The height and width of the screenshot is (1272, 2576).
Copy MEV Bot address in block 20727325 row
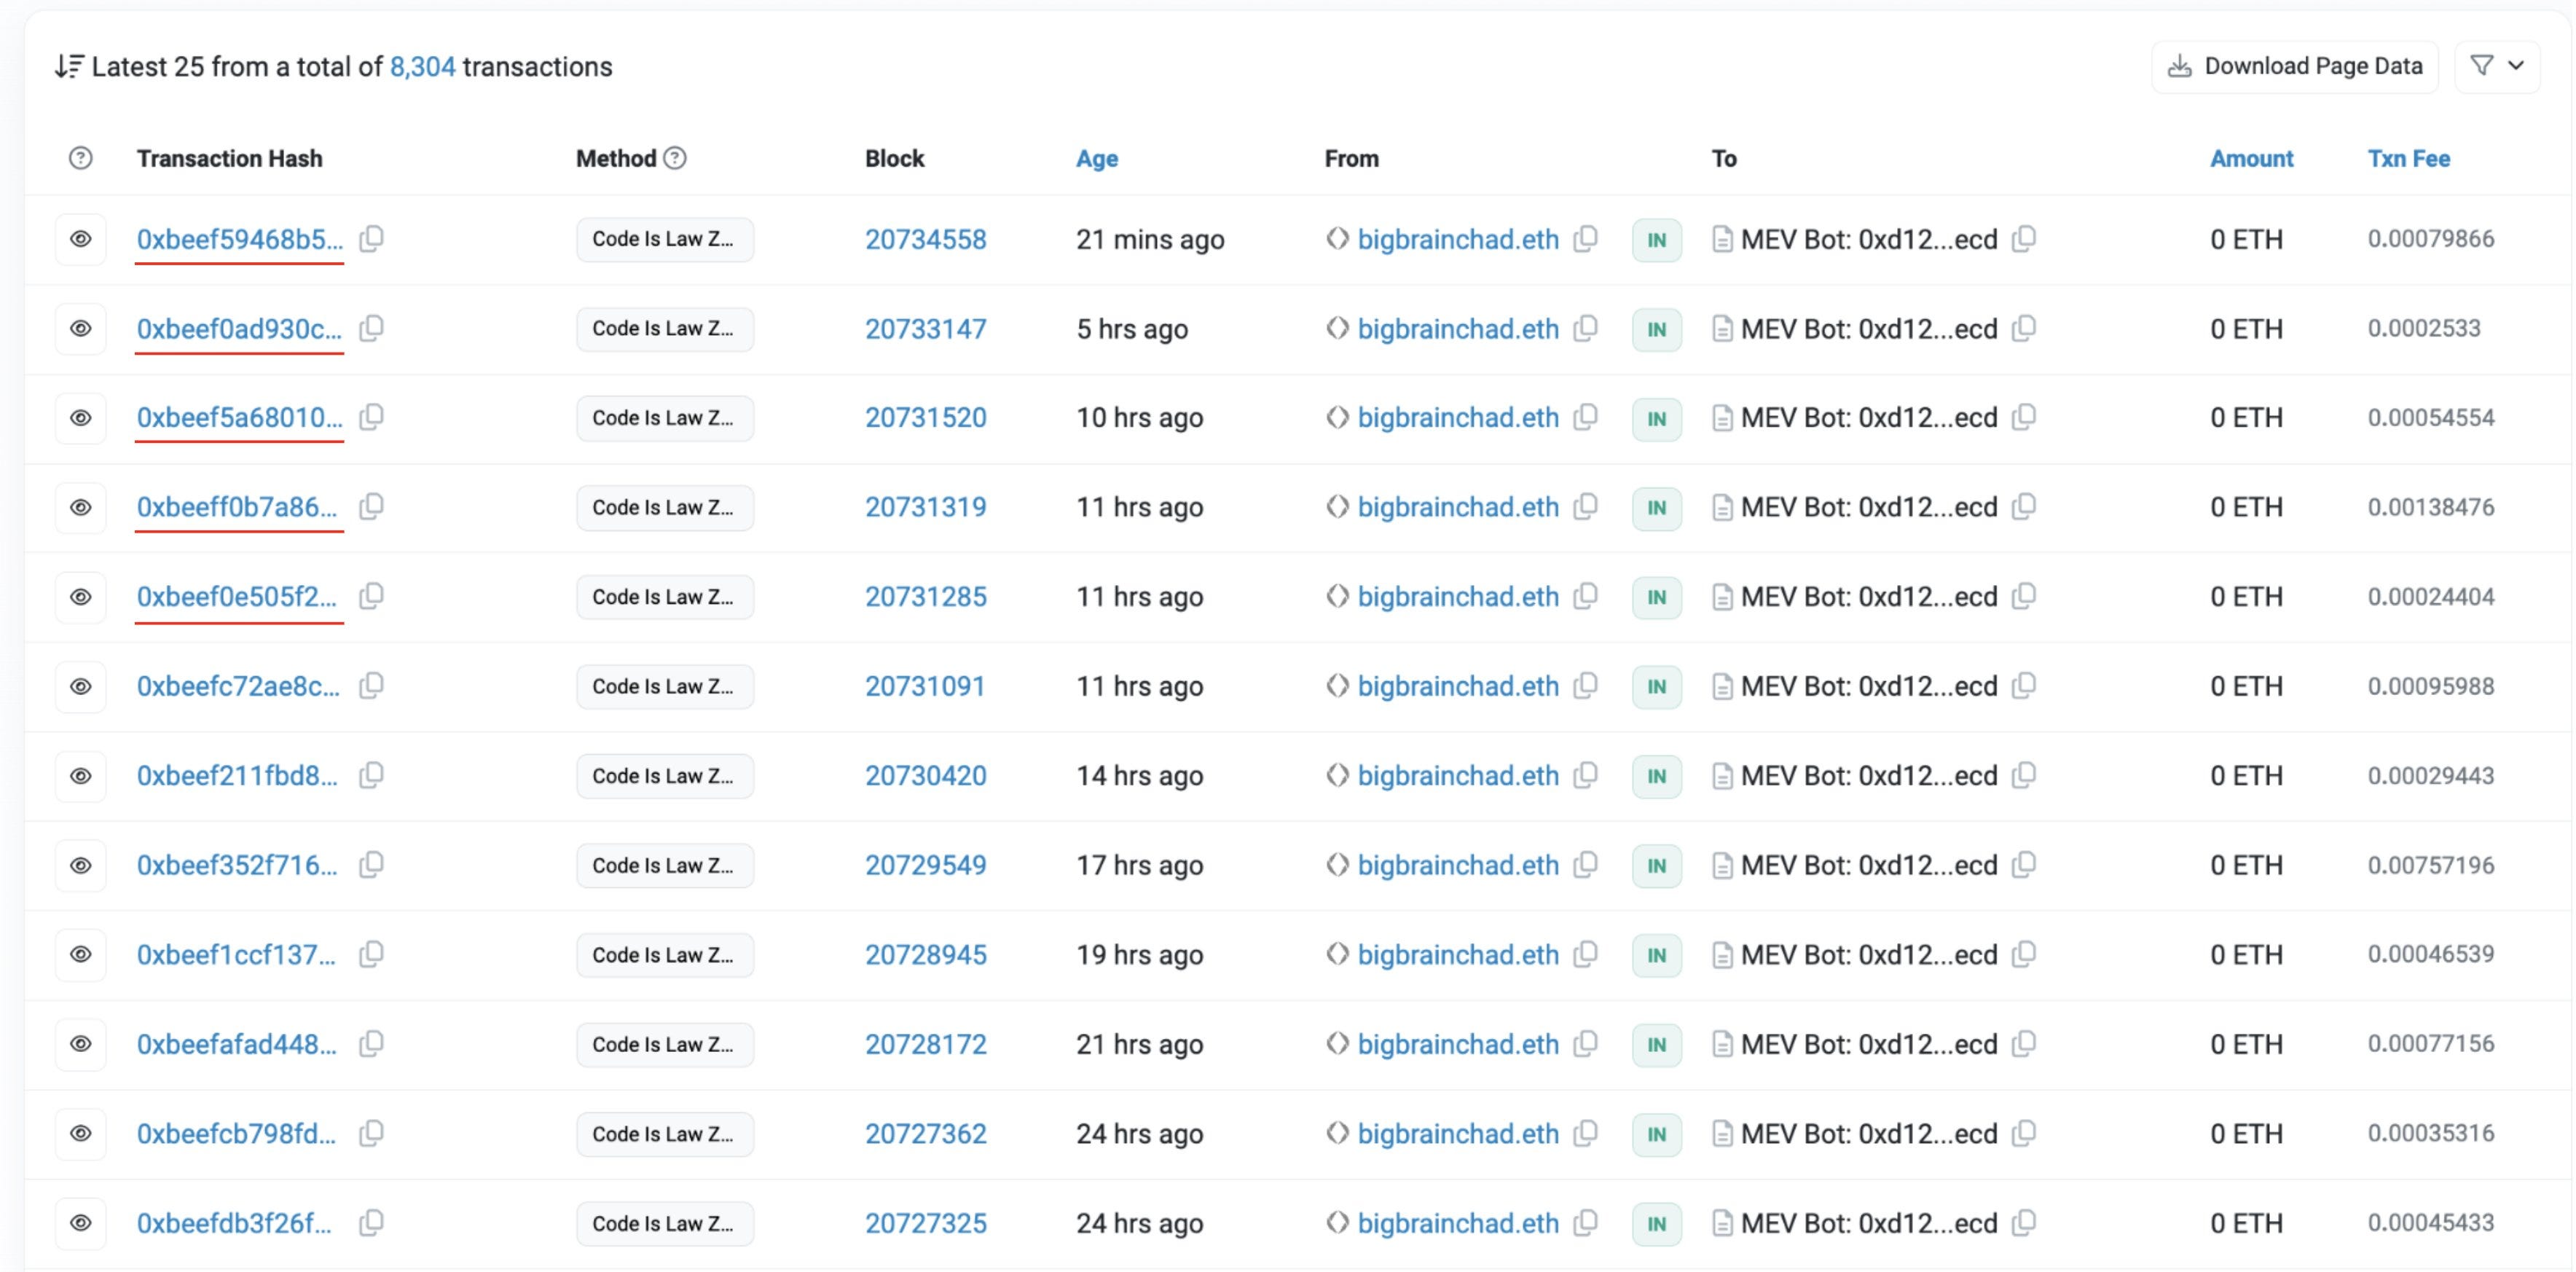pos(2023,1223)
